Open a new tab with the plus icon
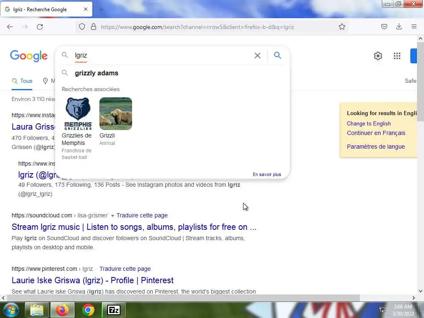The width and height of the screenshot is (424, 318). click(x=101, y=10)
